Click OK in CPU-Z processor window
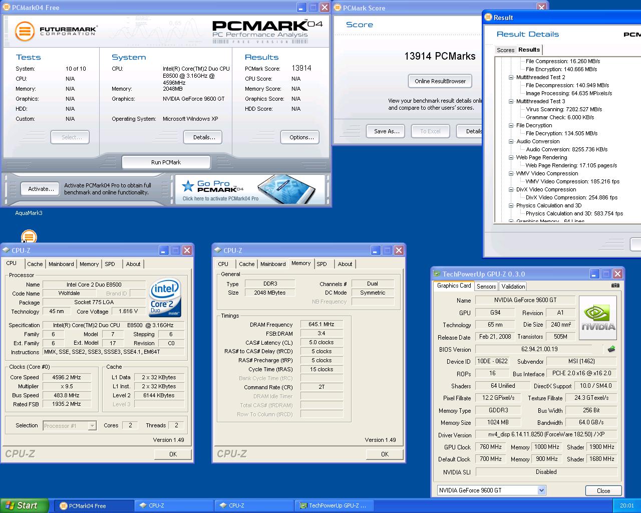The image size is (641, 513). 173,454
